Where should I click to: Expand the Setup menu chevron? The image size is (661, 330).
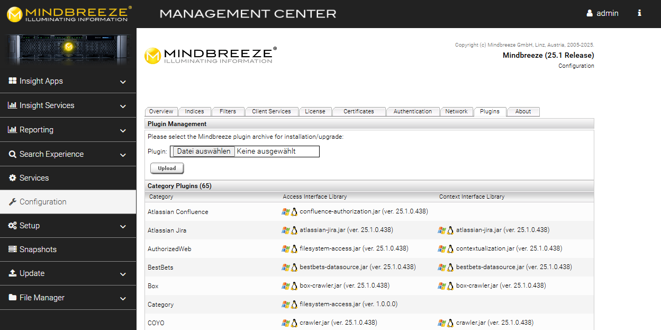(123, 227)
